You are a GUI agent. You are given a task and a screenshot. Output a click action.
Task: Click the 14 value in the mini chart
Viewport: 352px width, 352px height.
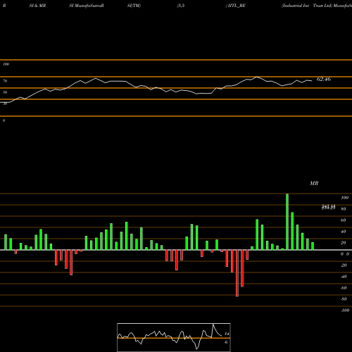pyautogui.click(x=227, y=334)
